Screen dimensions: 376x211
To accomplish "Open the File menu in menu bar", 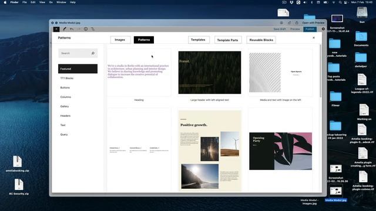I will [25, 2].
